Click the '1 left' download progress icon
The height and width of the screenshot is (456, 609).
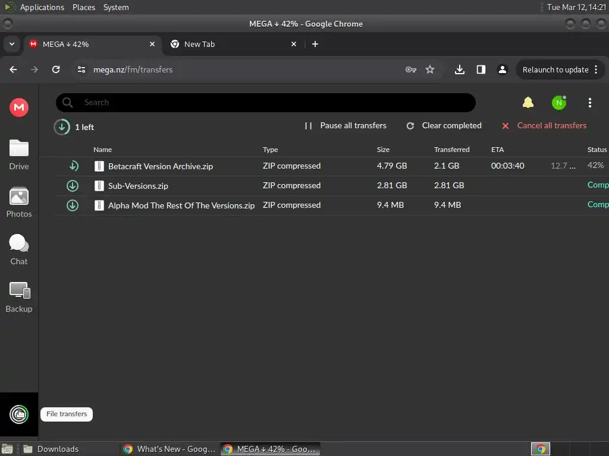pyautogui.click(x=62, y=127)
